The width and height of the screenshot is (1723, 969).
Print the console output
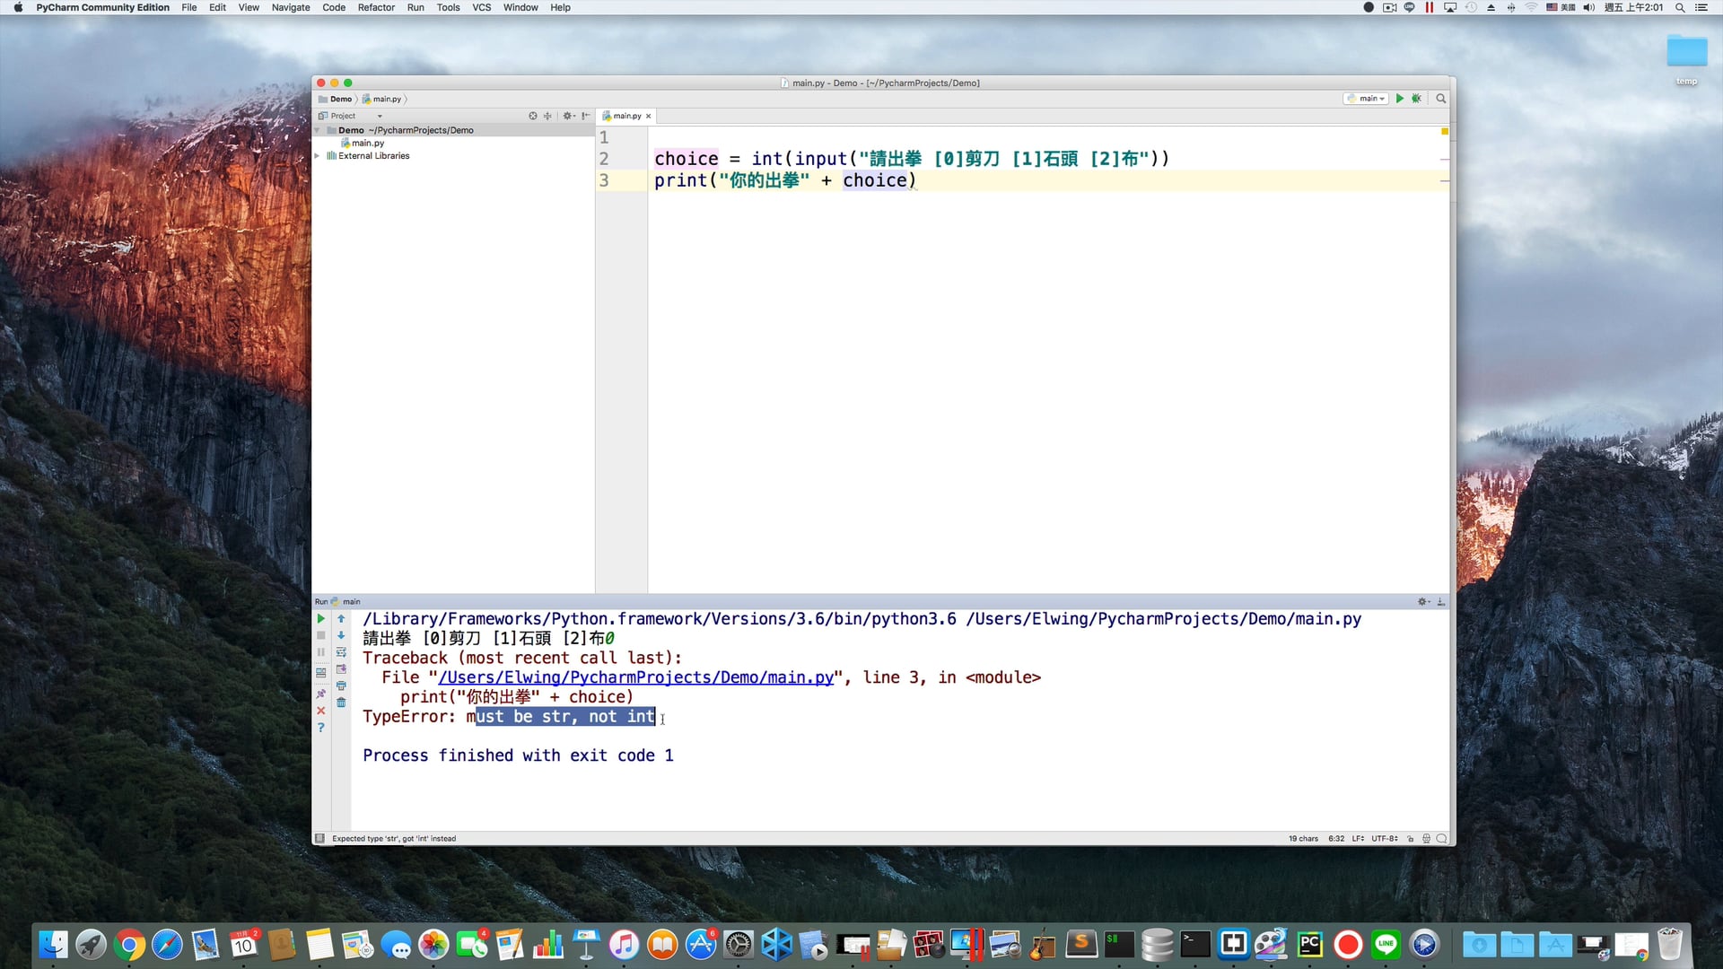point(341,686)
